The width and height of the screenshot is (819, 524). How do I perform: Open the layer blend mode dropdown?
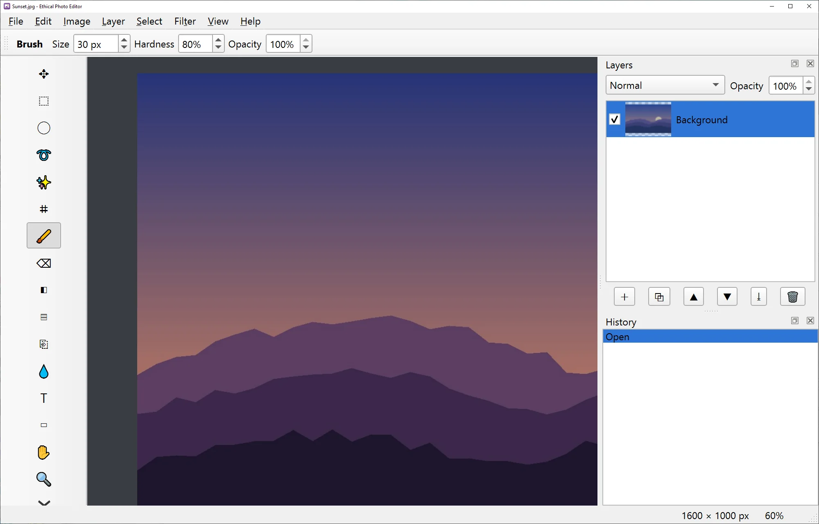[665, 85]
